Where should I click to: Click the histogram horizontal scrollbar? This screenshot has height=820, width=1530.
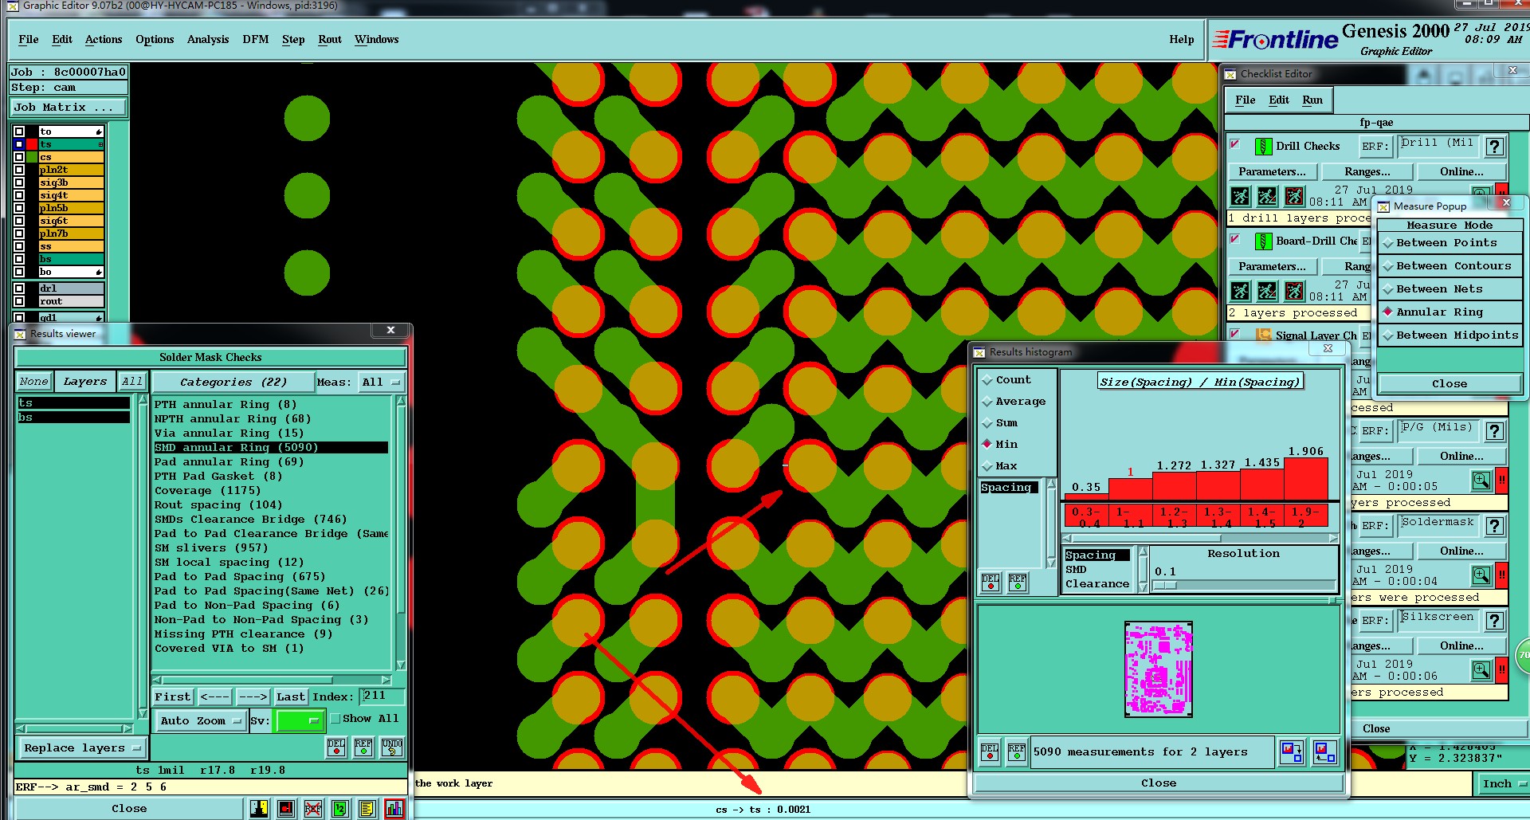1200,539
